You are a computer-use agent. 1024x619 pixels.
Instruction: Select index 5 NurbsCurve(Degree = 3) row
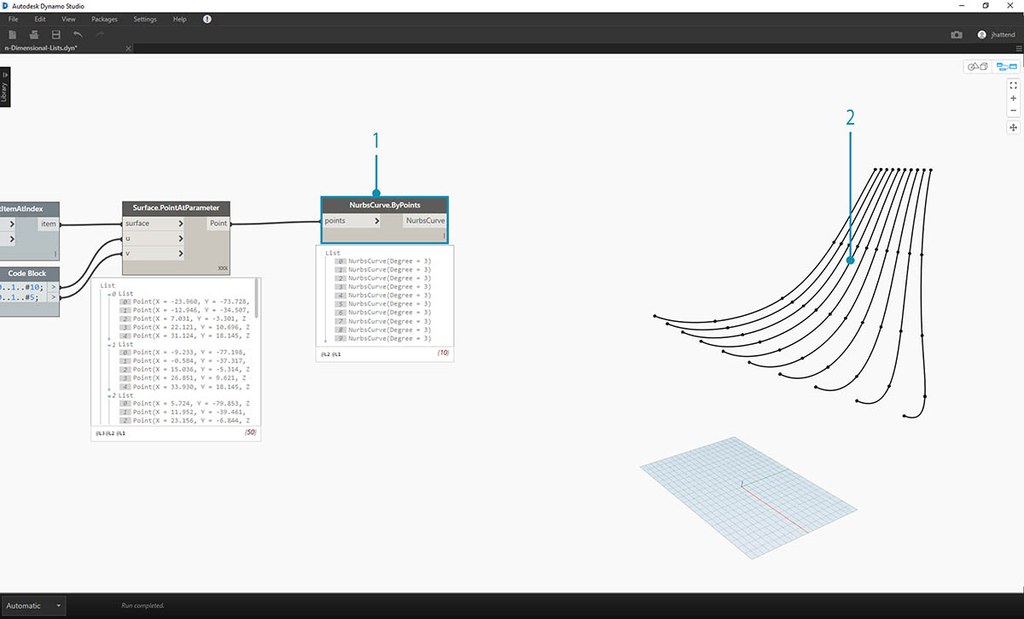pos(383,304)
